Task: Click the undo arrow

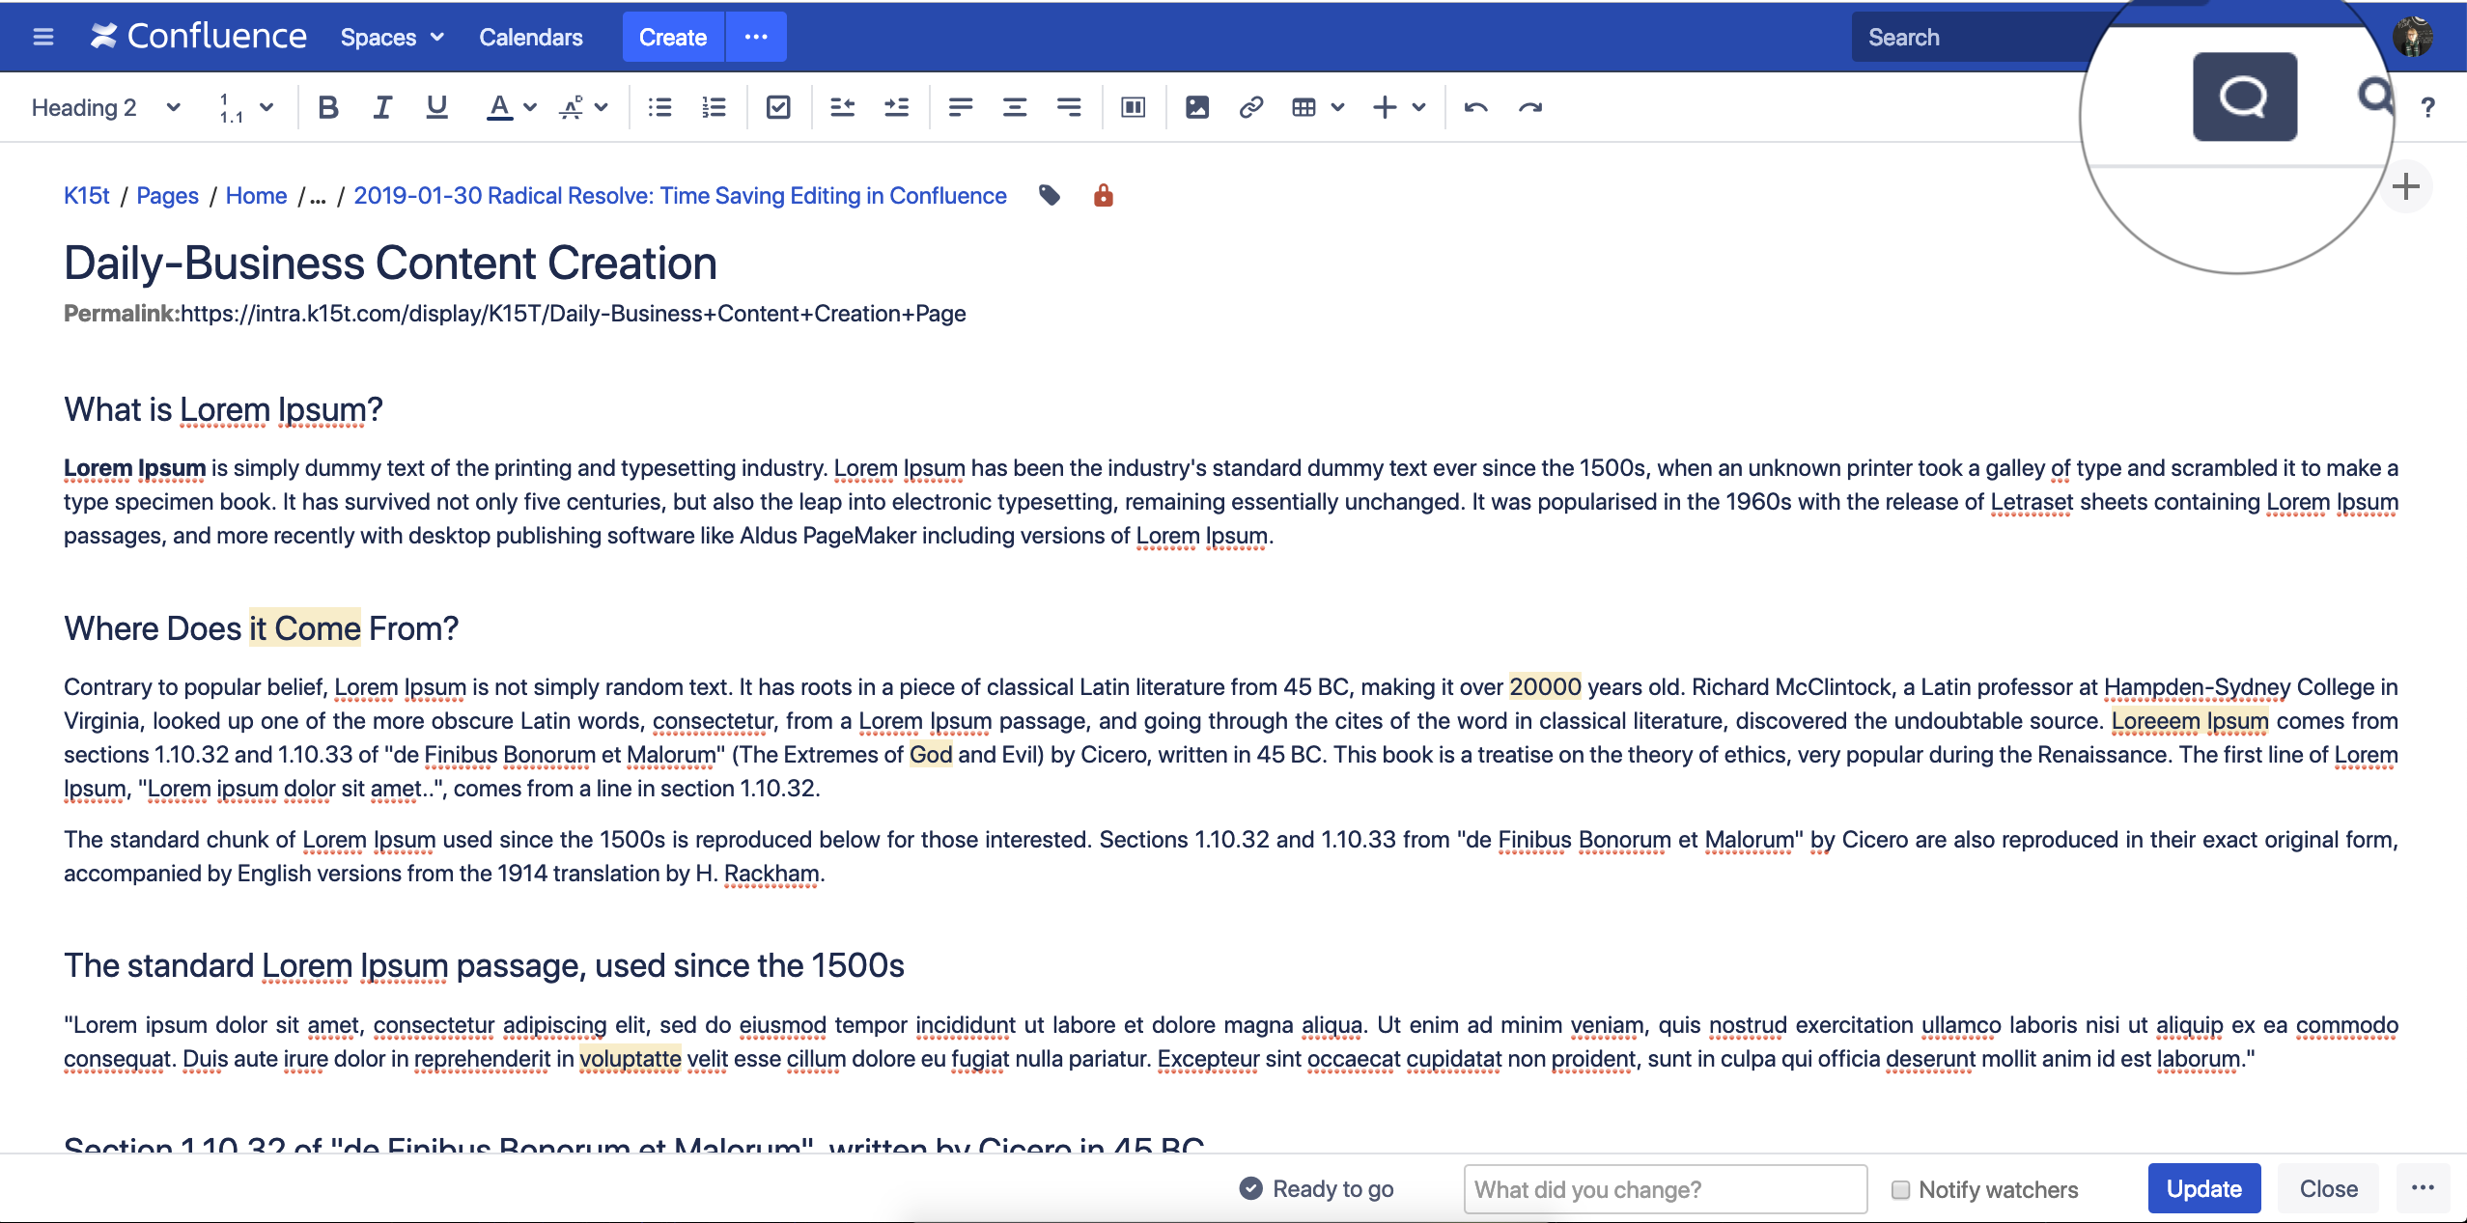Action: coord(1475,107)
